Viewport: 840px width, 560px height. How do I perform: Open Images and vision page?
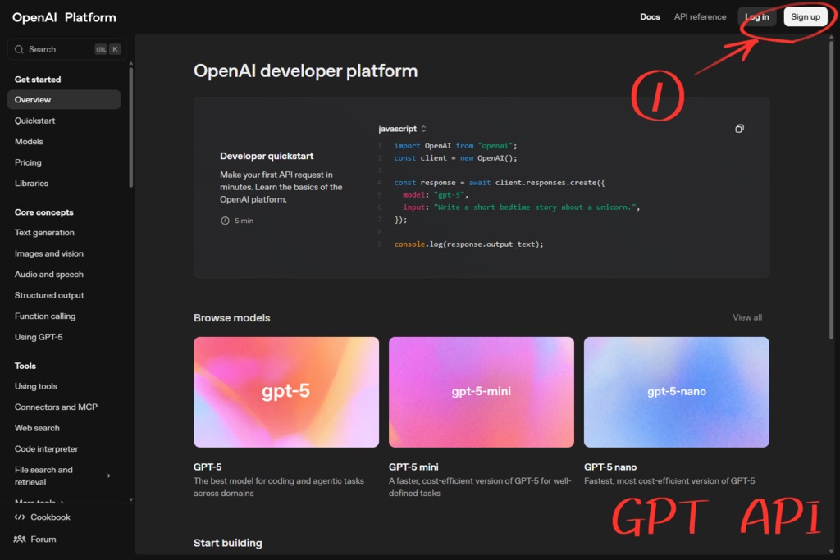click(48, 253)
